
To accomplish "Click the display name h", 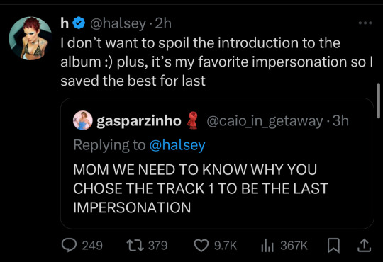I will (x=65, y=23).
